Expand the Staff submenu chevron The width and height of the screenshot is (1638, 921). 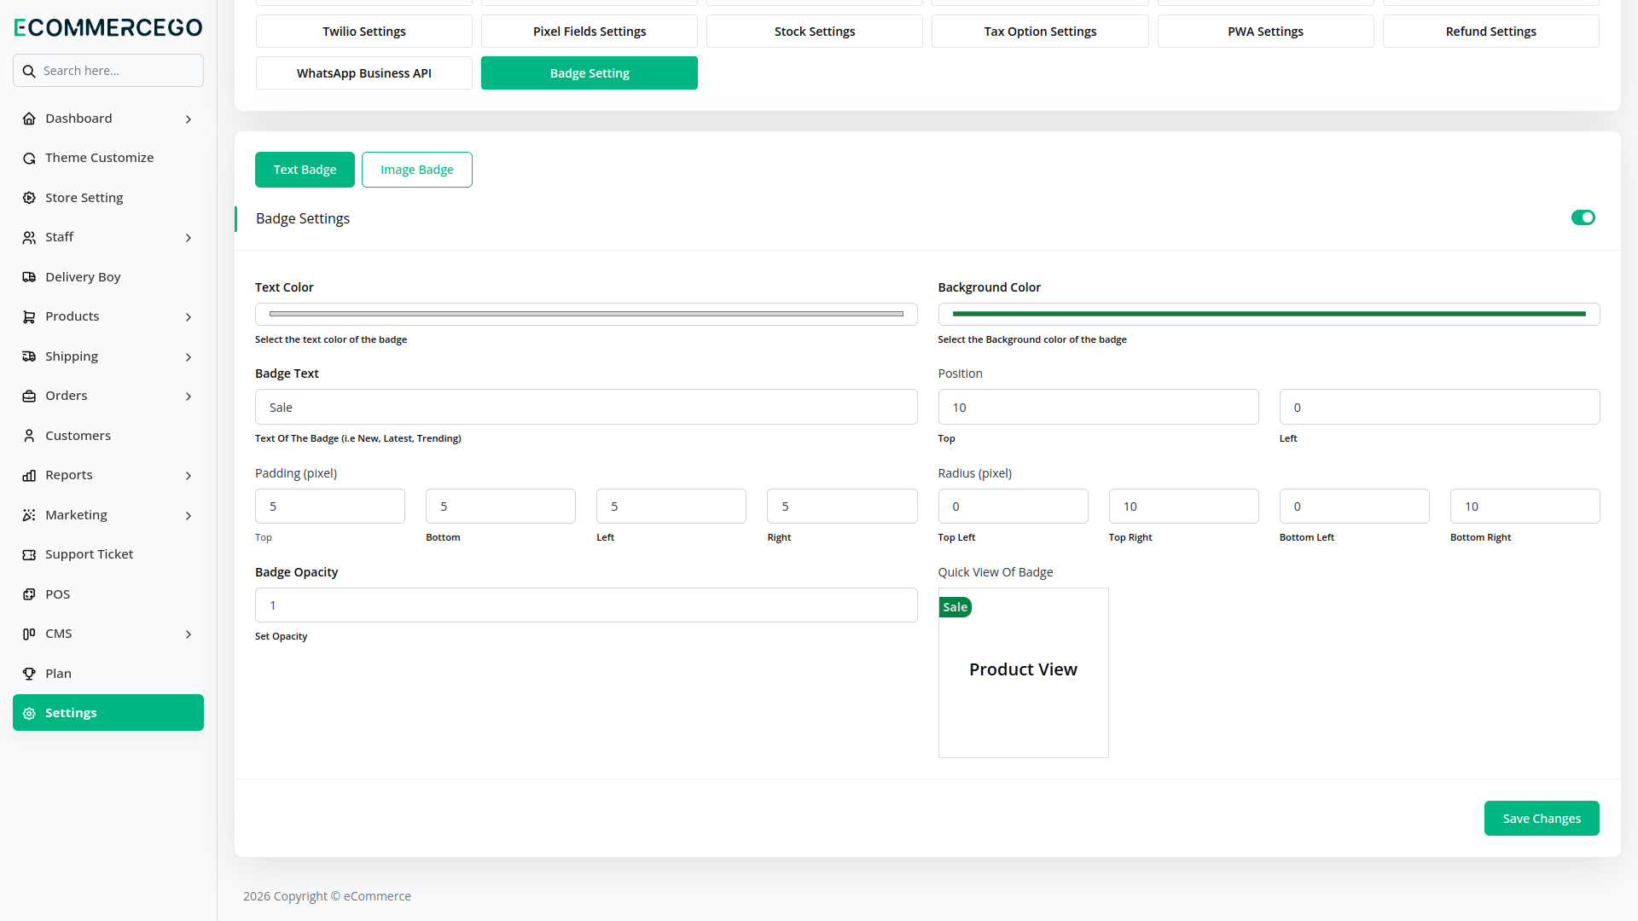tap(189, 238)
